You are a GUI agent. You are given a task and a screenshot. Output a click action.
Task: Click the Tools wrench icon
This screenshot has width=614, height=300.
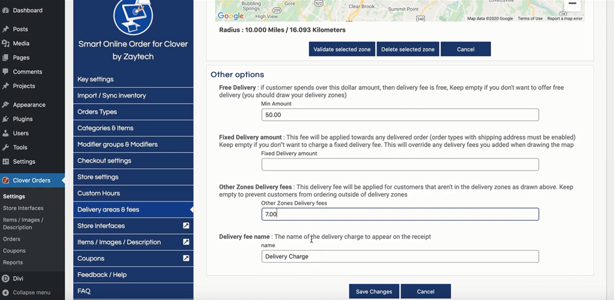pos(5,147)
